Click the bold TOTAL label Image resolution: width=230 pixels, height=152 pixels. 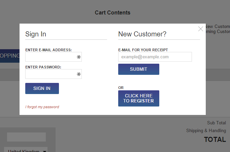(215, 140)
